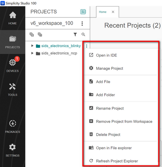
Task: Select the sids_electronics_blinky project
Action: pos(61,46)
